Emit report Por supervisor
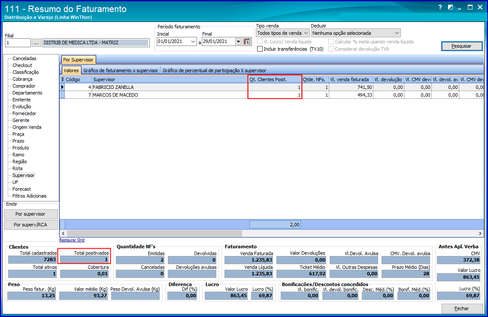Screen dimensions: 488x317 (31, 214)
